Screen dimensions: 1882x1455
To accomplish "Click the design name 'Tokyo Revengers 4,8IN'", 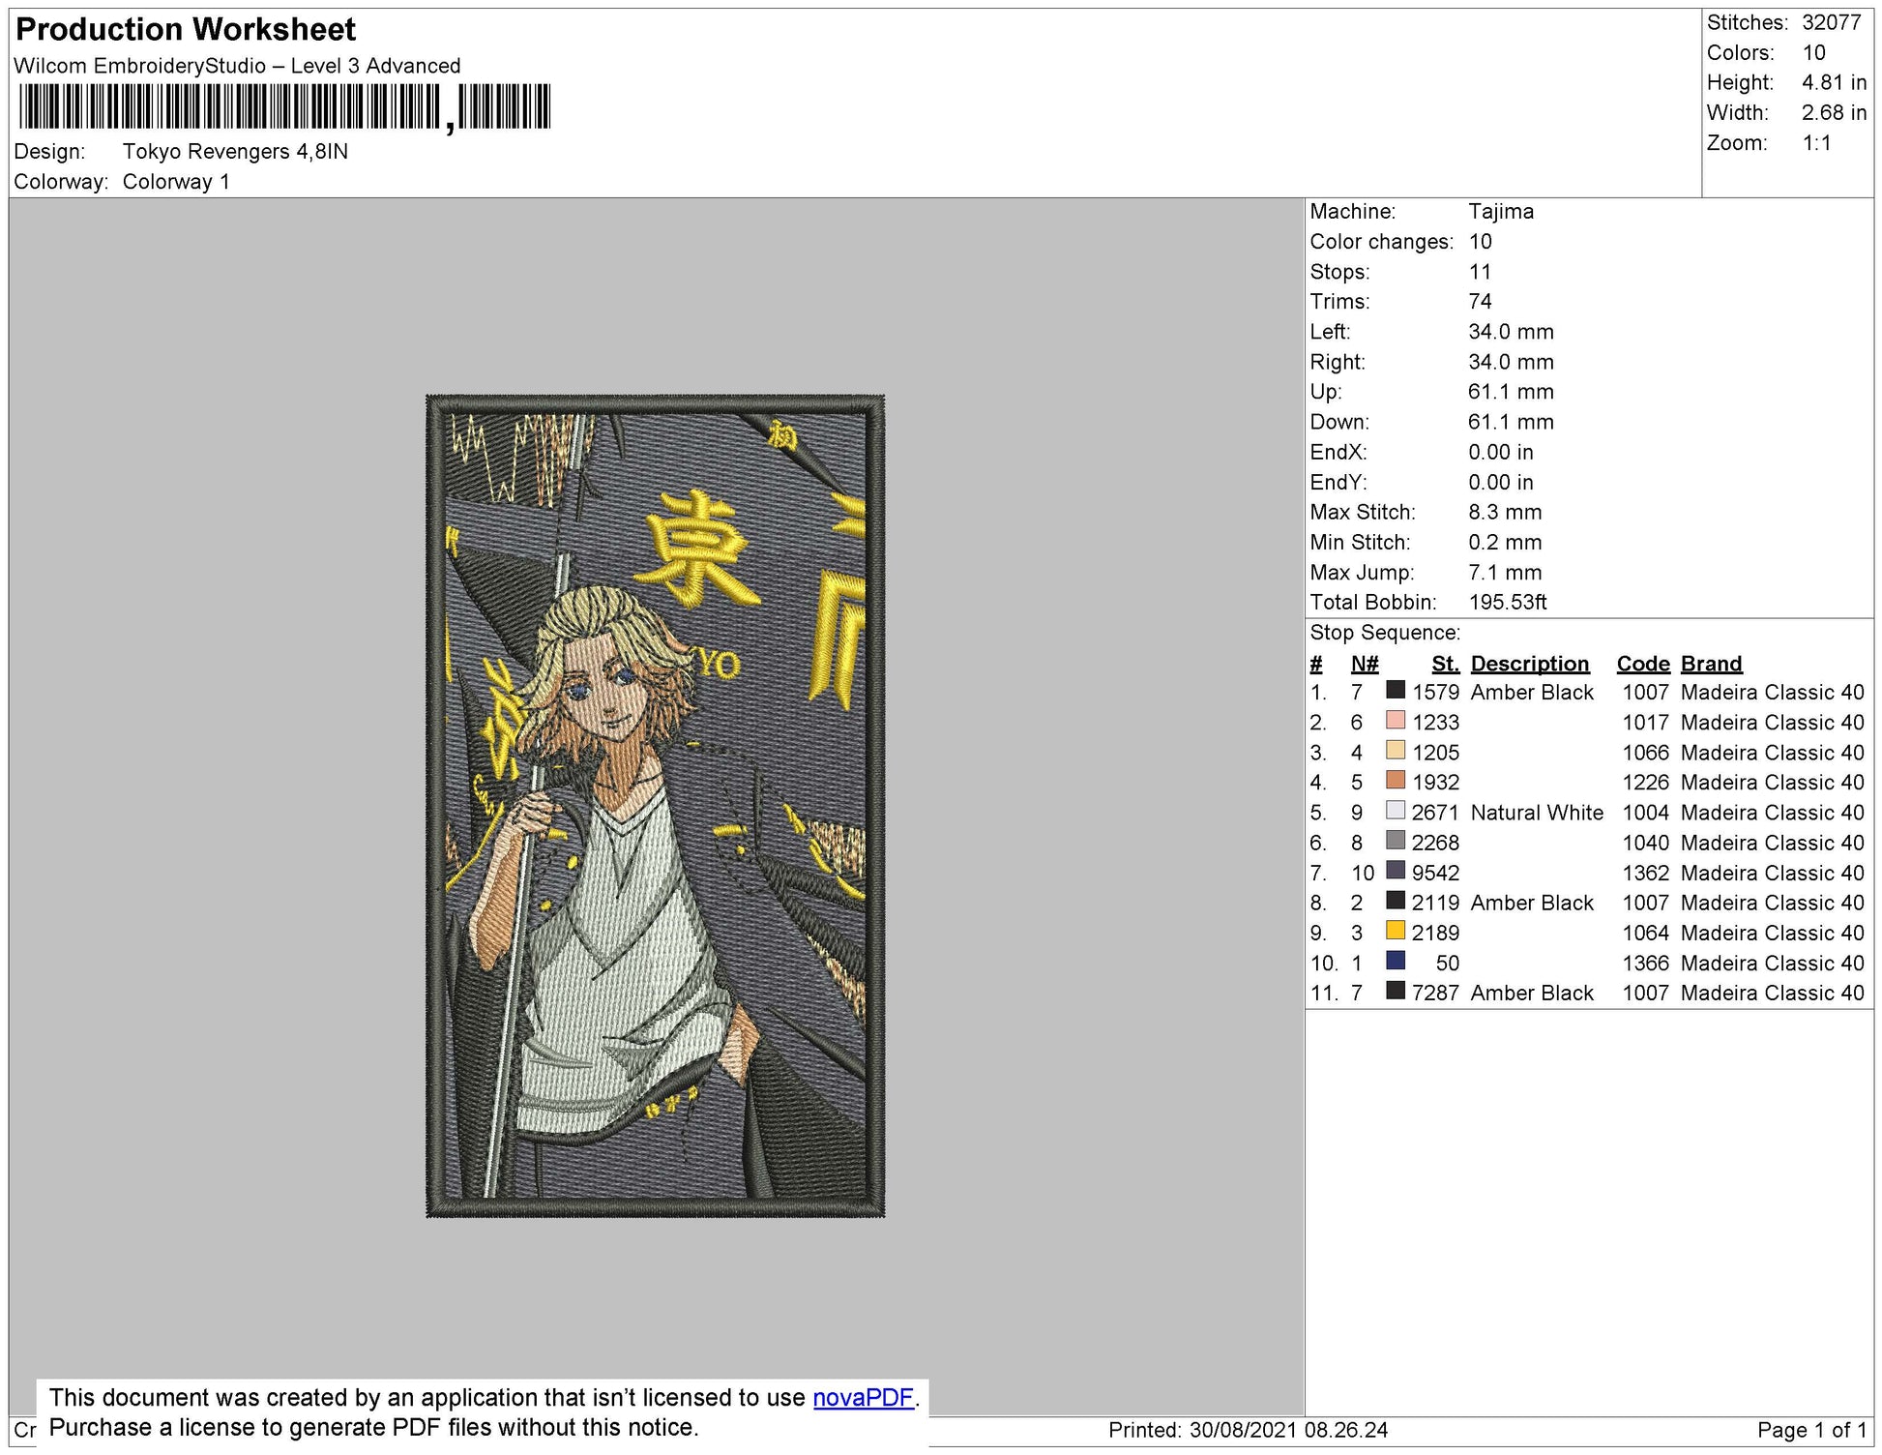I will click(x=235, y=152).
